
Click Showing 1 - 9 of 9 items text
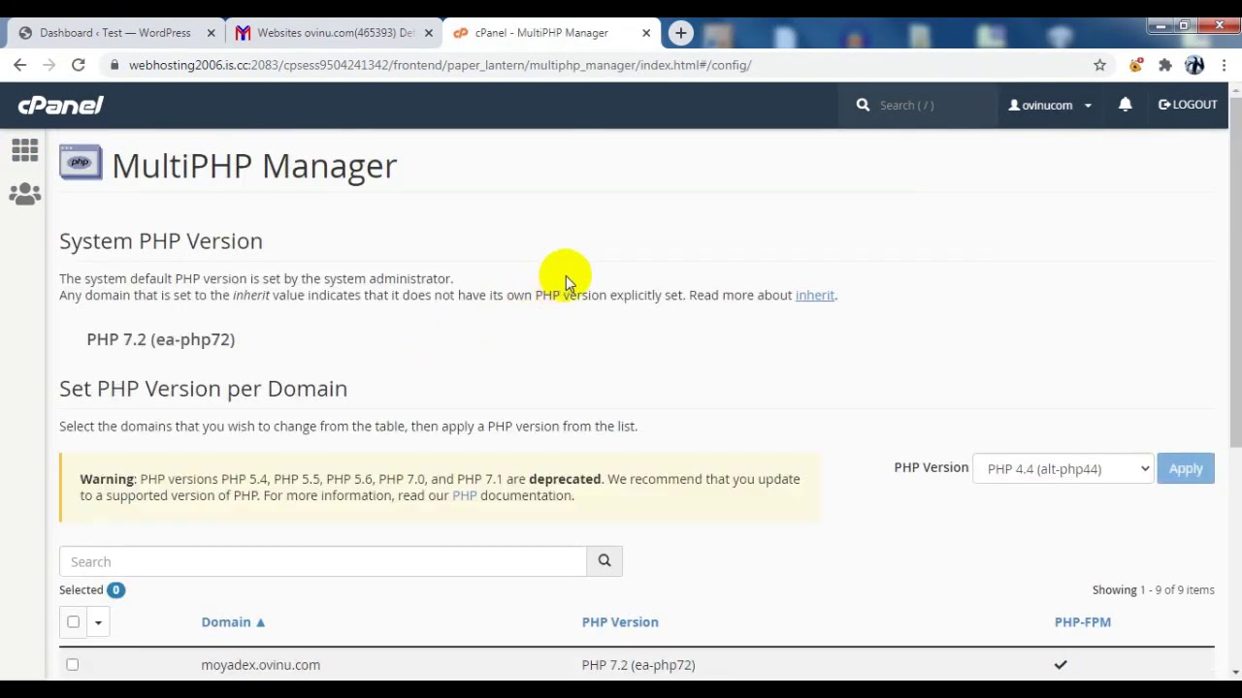point(1153,589)
